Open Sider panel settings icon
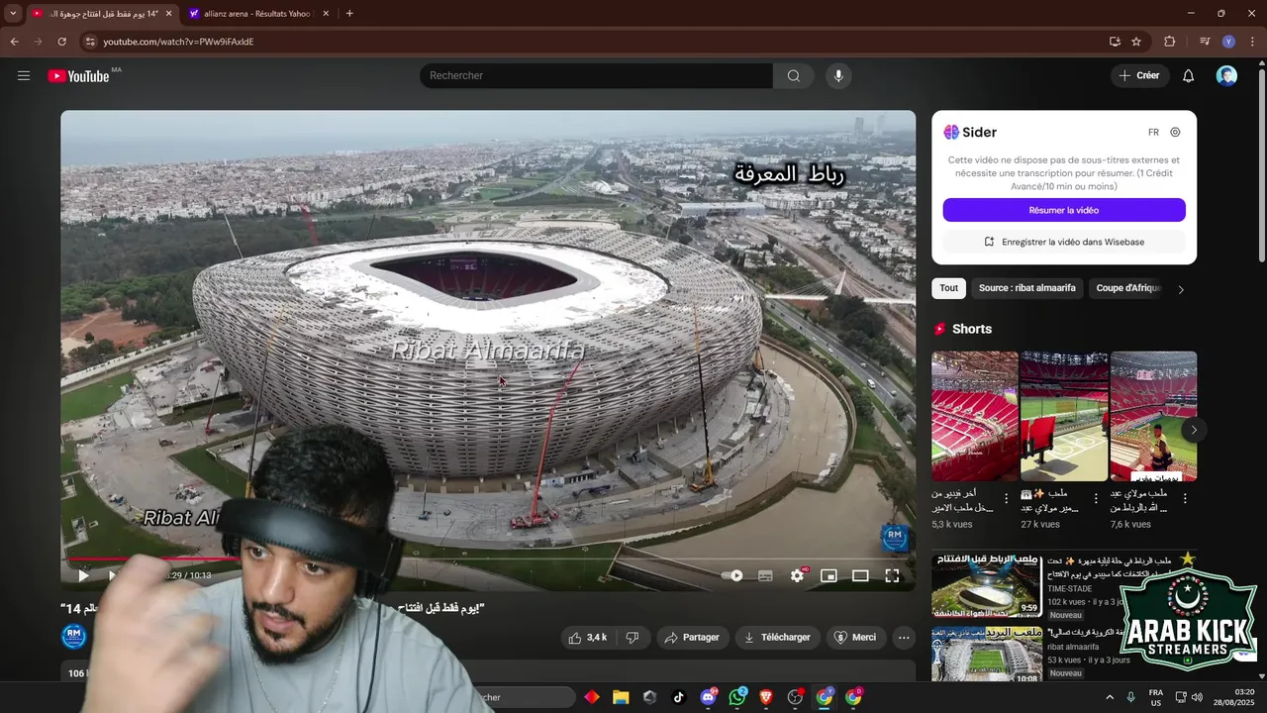 (x=1175, y=133)
